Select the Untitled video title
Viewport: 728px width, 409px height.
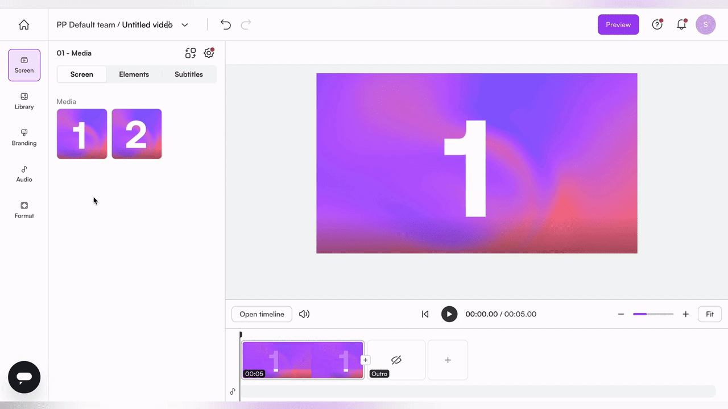pyautogui.click(x=147, y=25)
